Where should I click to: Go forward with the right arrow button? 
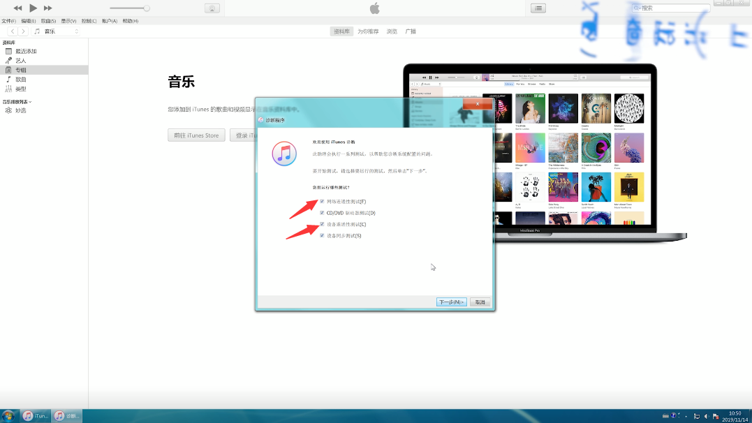click(23, 31)
